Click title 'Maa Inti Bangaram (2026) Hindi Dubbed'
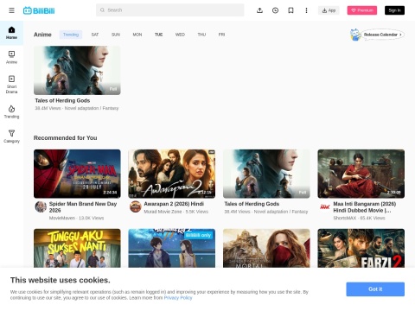The image size is (415, 311). [365, 207]
